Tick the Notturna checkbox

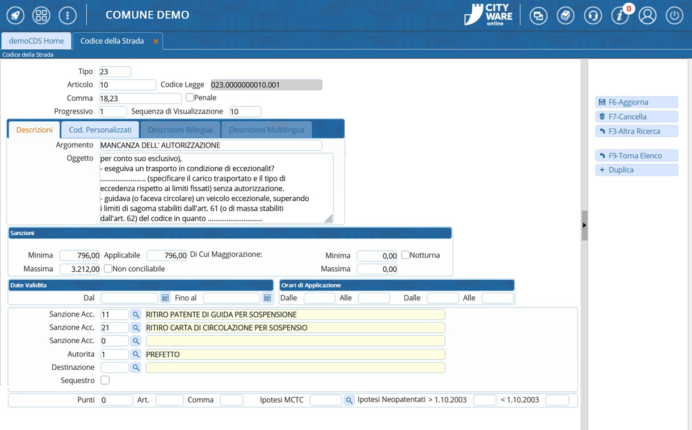pos(405,255)
